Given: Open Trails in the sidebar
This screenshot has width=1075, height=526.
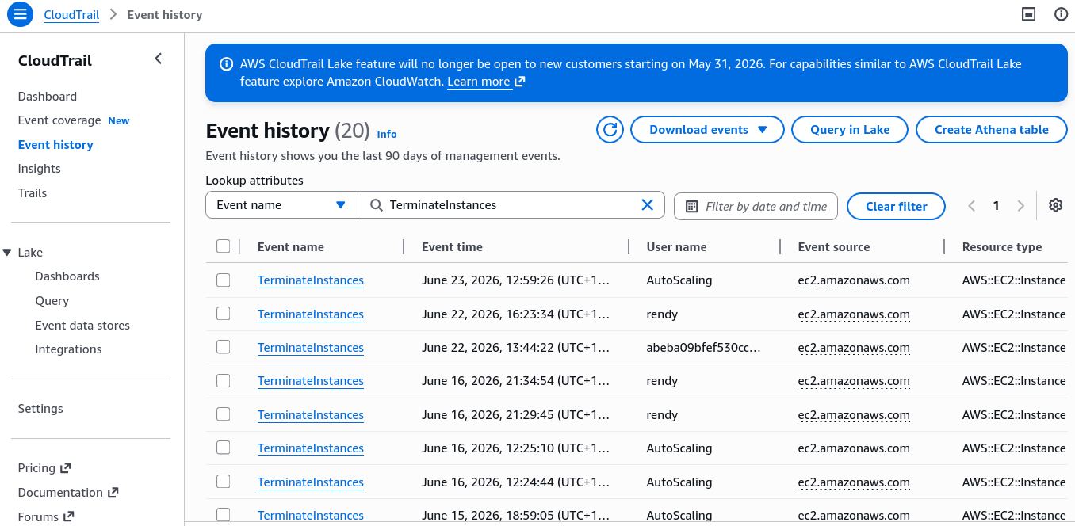Looking at the screenshot, I should tap(33, 193).
